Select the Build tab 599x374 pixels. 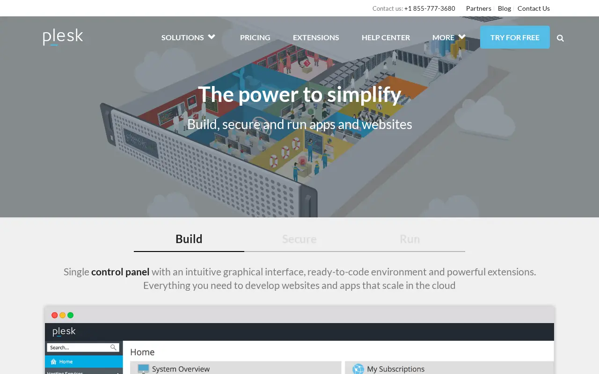pos(189,239)
